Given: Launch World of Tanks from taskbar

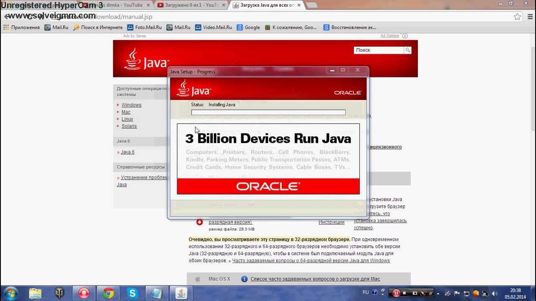Looking at the screenshot, I should [60, 293].
